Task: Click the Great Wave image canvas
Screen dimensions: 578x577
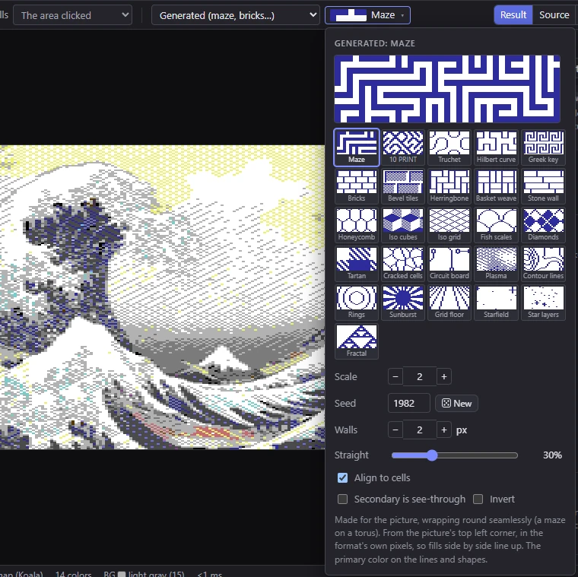Action: [162, 297]
